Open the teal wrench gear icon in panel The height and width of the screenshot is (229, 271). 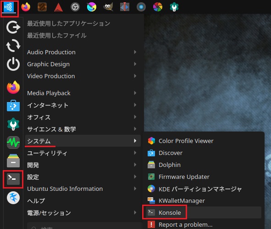pyautogui.click(x=174, y=7)
